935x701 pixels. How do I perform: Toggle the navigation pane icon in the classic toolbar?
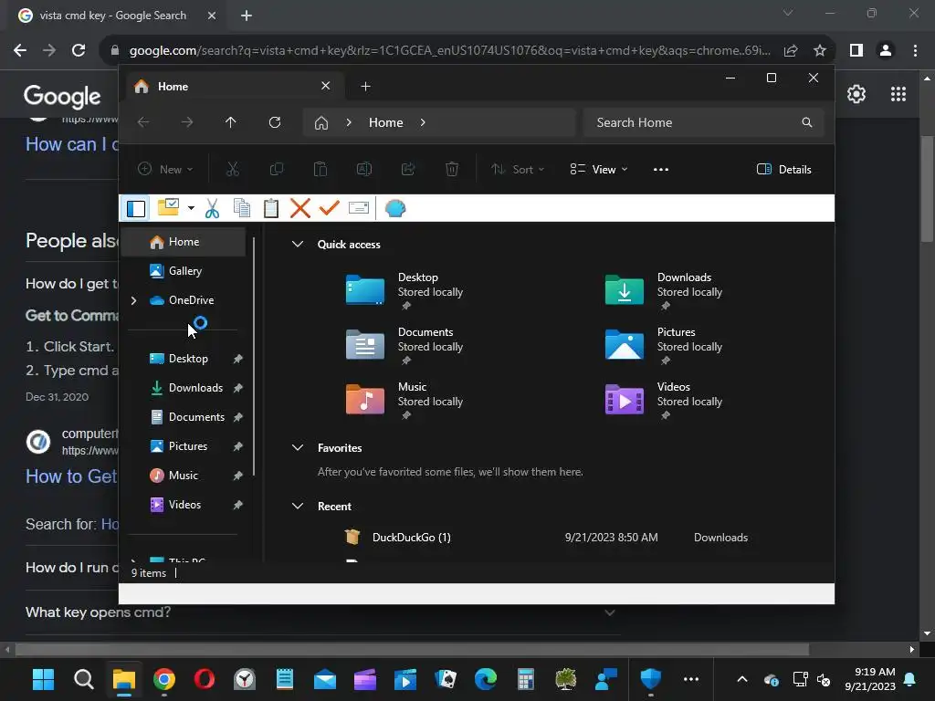136,209
